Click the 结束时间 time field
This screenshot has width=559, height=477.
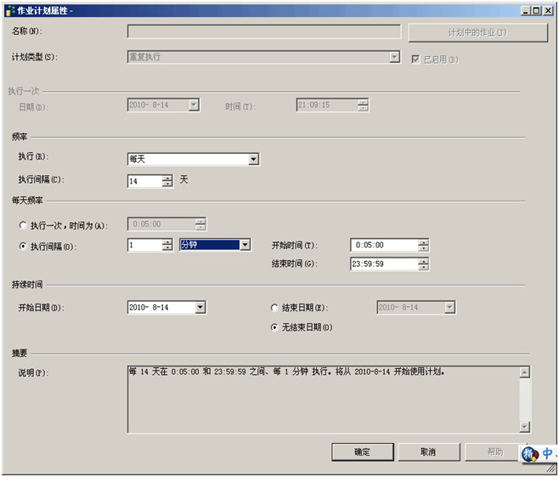point(382,264)
